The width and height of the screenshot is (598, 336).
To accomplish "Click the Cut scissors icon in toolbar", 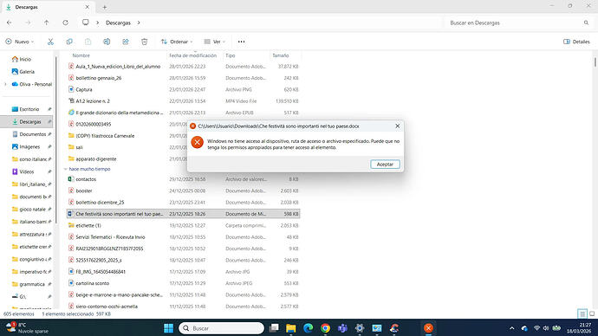I will click(x=50, y=42).
